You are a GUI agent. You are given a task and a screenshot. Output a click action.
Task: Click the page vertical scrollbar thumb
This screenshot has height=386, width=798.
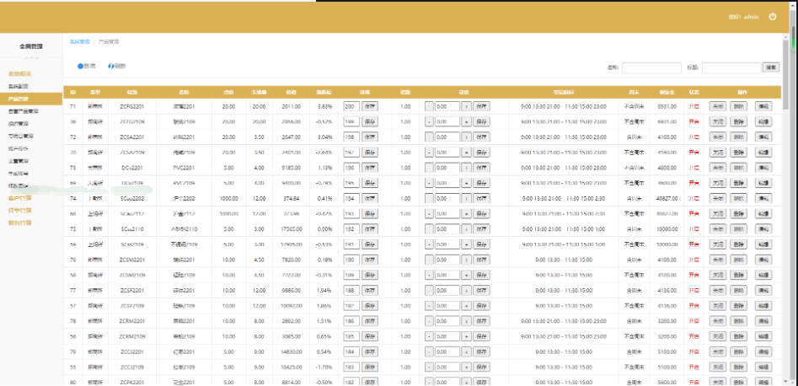coord(786,74)
